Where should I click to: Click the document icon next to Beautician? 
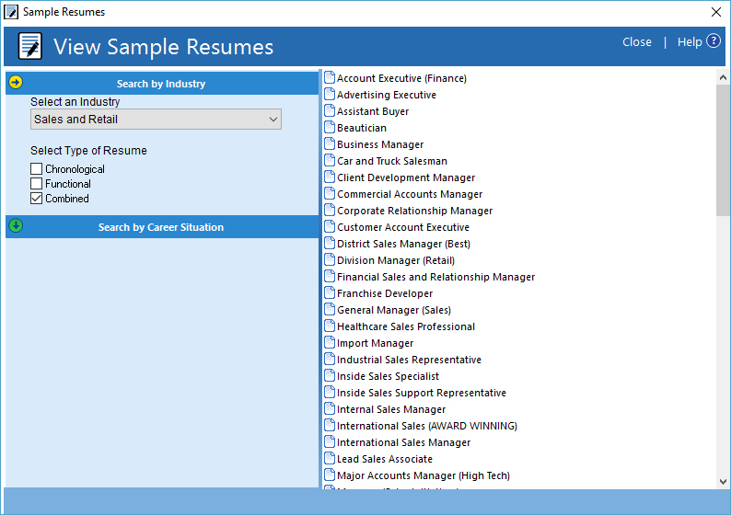click(x=330, y=128)
